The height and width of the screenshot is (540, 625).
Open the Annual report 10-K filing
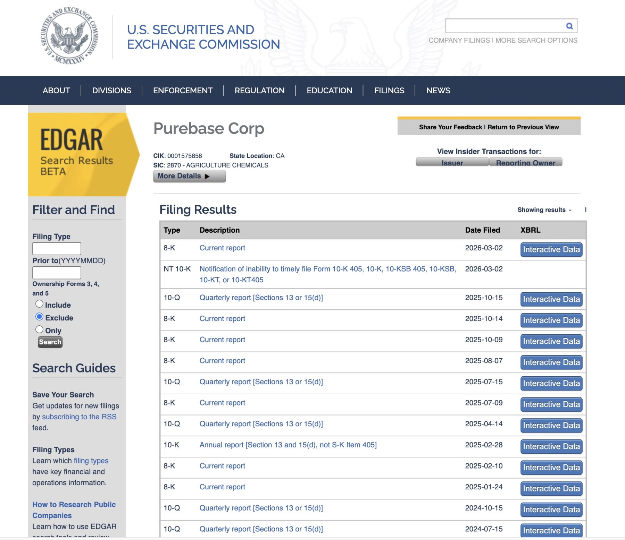click(x=288, y=445)
